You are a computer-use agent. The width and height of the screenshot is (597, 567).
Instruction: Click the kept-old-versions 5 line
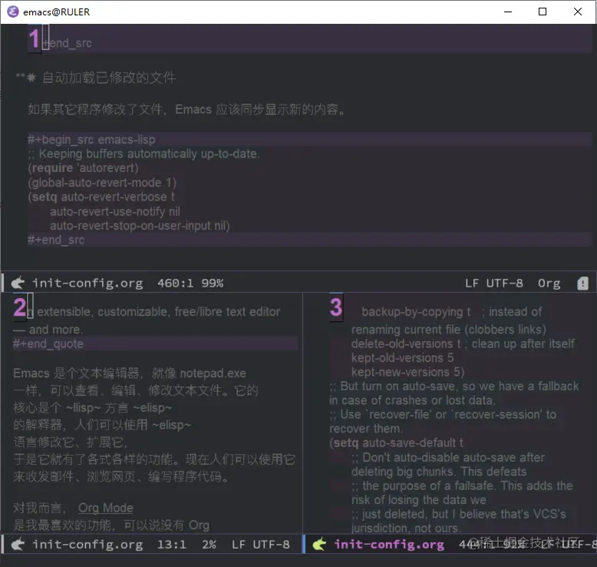pyautogui.click(x=402, y=358)
